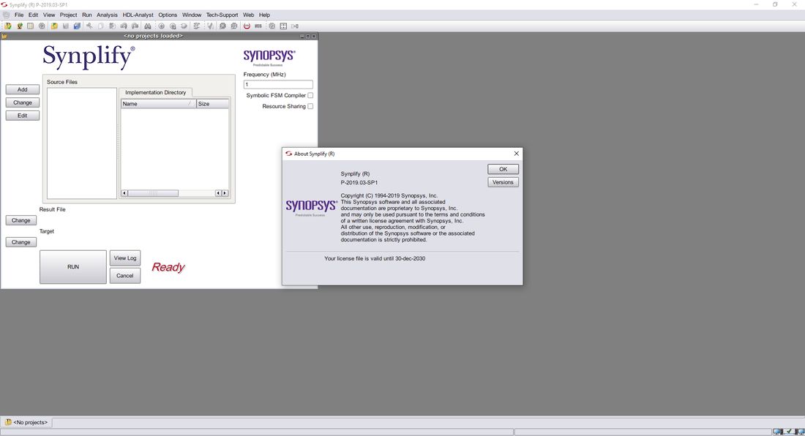Click the Redo toolbar icon
Image resolution: width=805 pixels, height=436 pixels.
point(135,26)
